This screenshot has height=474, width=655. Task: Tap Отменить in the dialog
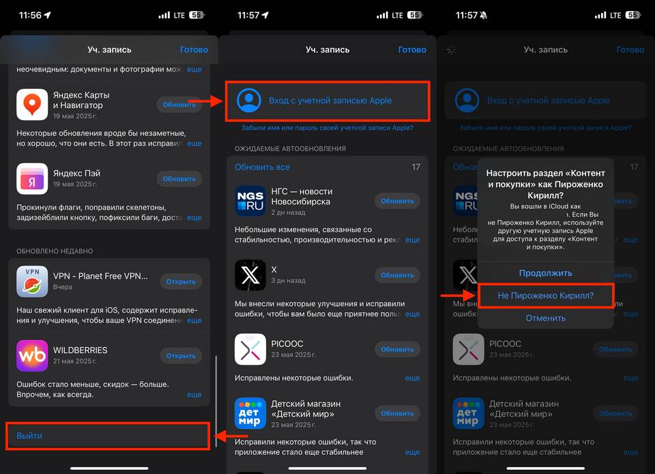click(x=545, y=318)
